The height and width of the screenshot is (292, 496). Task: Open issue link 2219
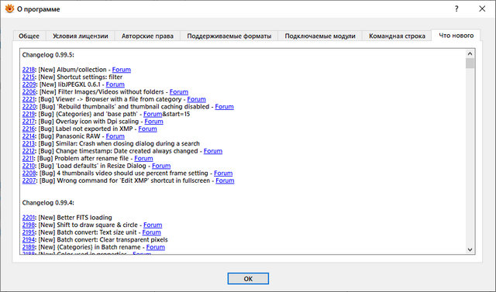coord(29,114)
